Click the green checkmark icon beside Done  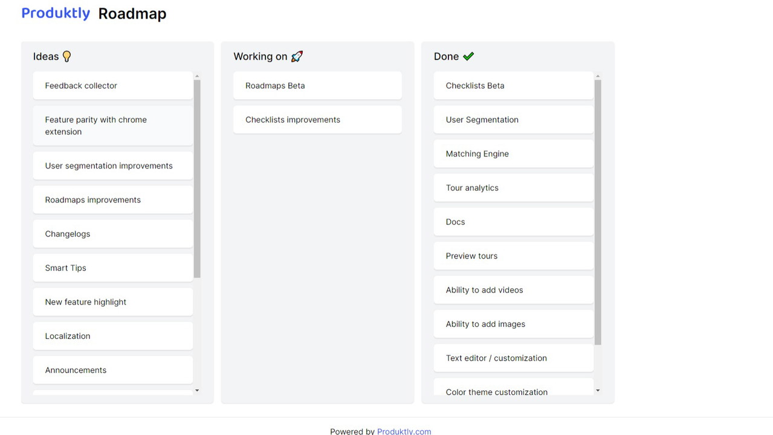[x=468, y=56]
